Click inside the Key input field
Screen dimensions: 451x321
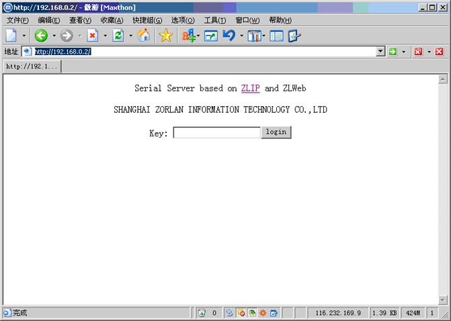(216, 132)
